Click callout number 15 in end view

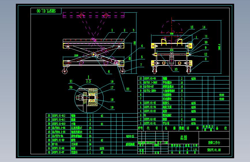point(192,27)
